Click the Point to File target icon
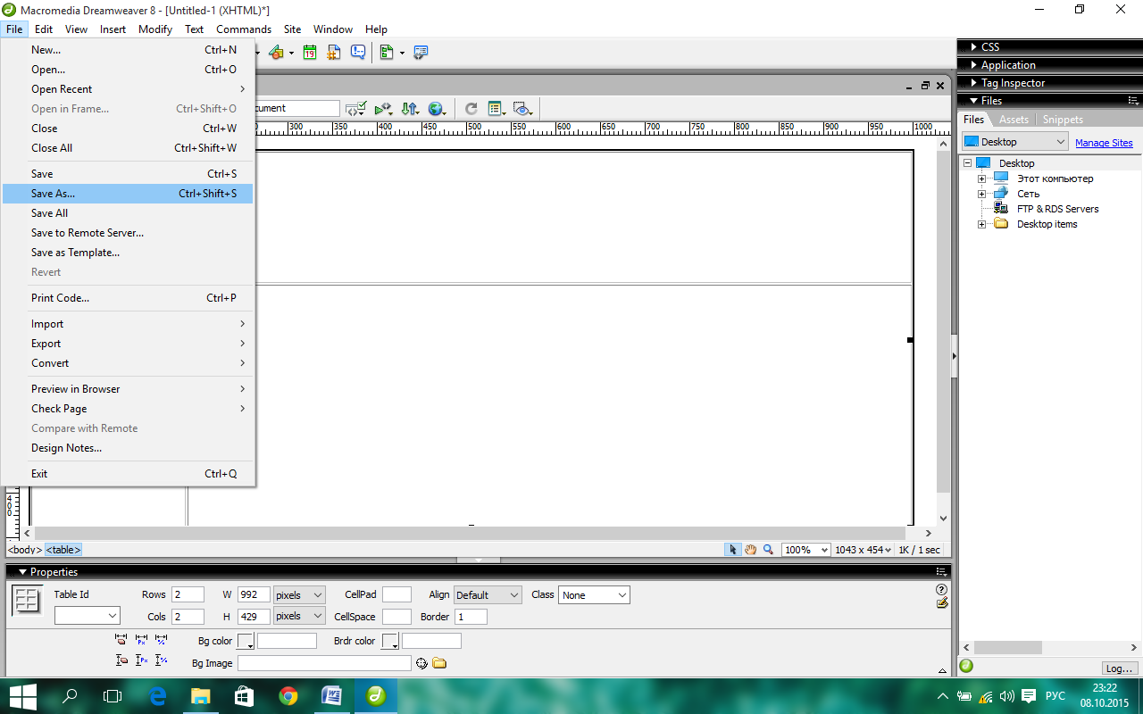The height and width of the screenshot is (714, 1143). click(421, 663)
